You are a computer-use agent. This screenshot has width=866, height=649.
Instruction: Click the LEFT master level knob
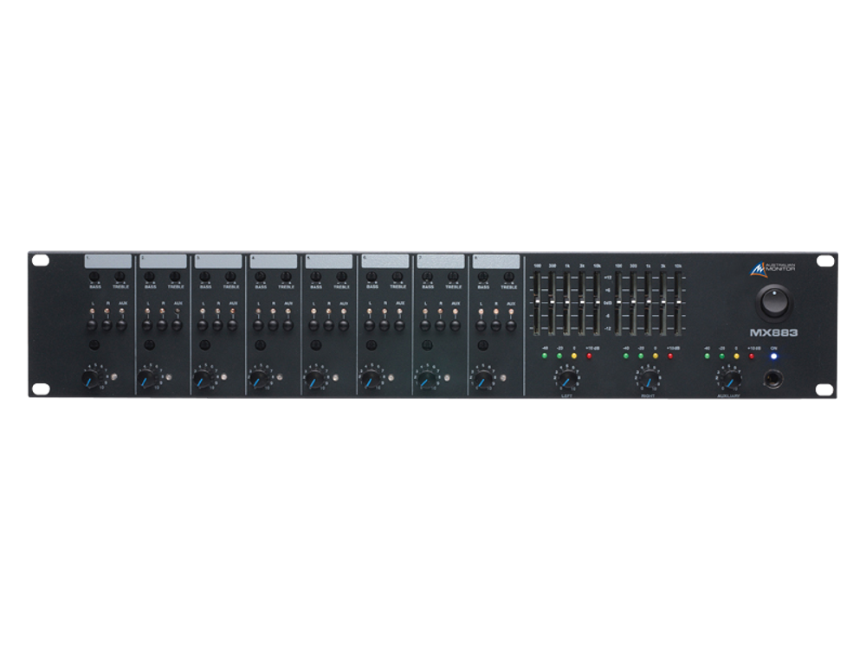565,379
